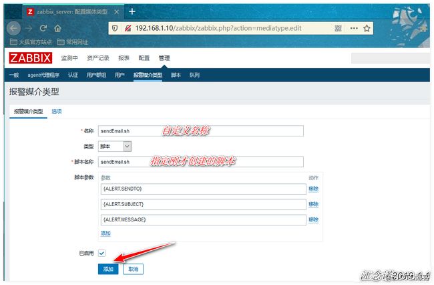Screen dimensions: 434x285
Task: Go to the 脚本 submenu
Action: (176, 75)
